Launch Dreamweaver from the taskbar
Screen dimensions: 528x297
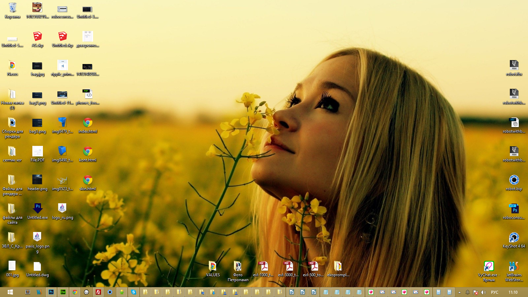[63, 292]
